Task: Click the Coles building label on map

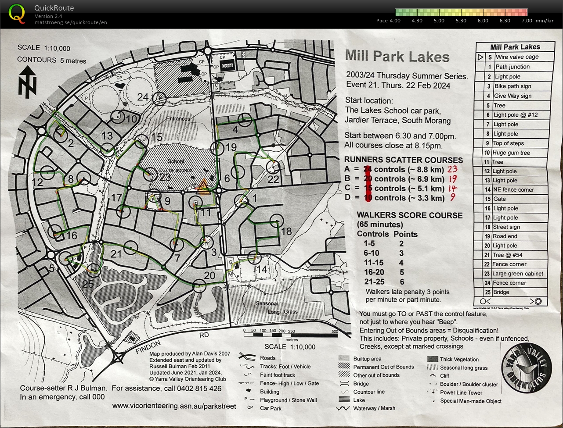Action: 227,66
